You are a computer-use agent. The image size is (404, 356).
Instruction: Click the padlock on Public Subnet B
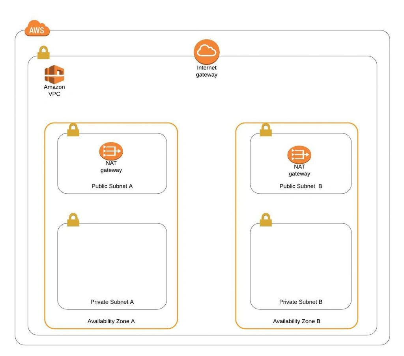point(266,130)
